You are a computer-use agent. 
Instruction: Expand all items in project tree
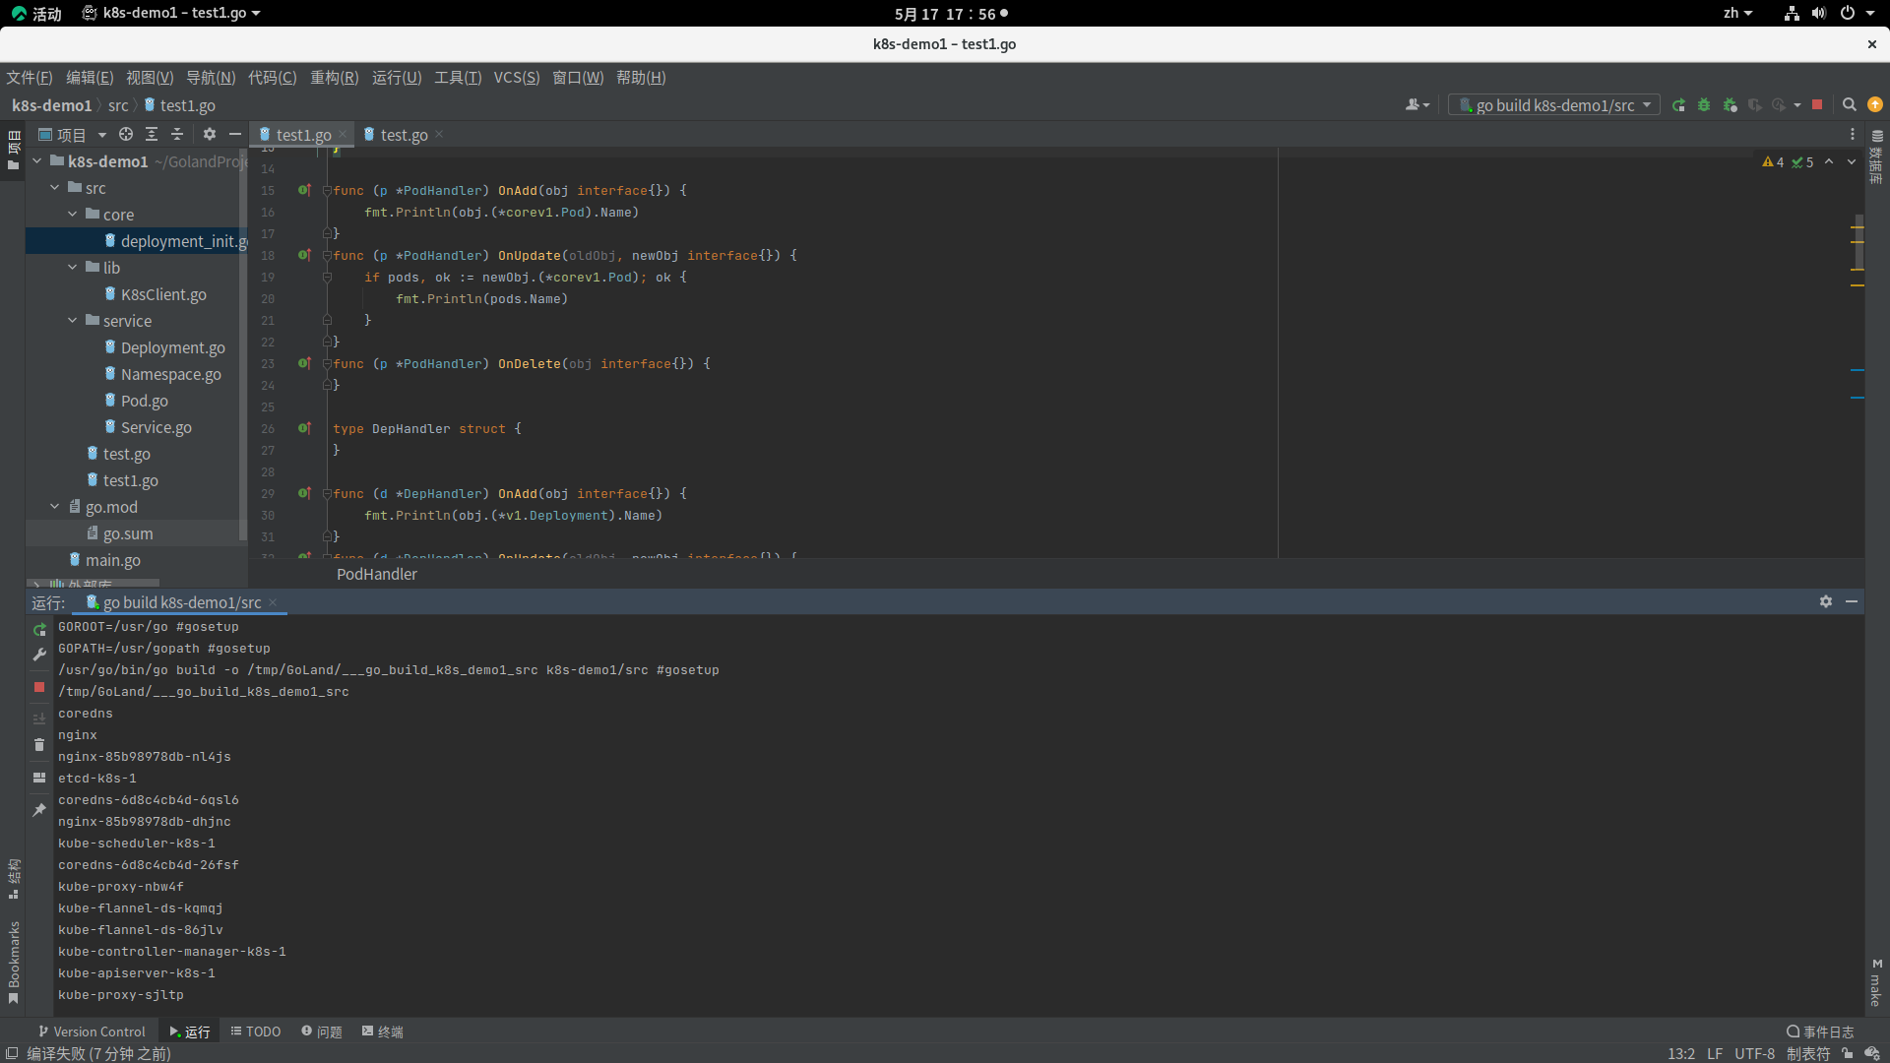pyautogui.click(x=152, y=134)
